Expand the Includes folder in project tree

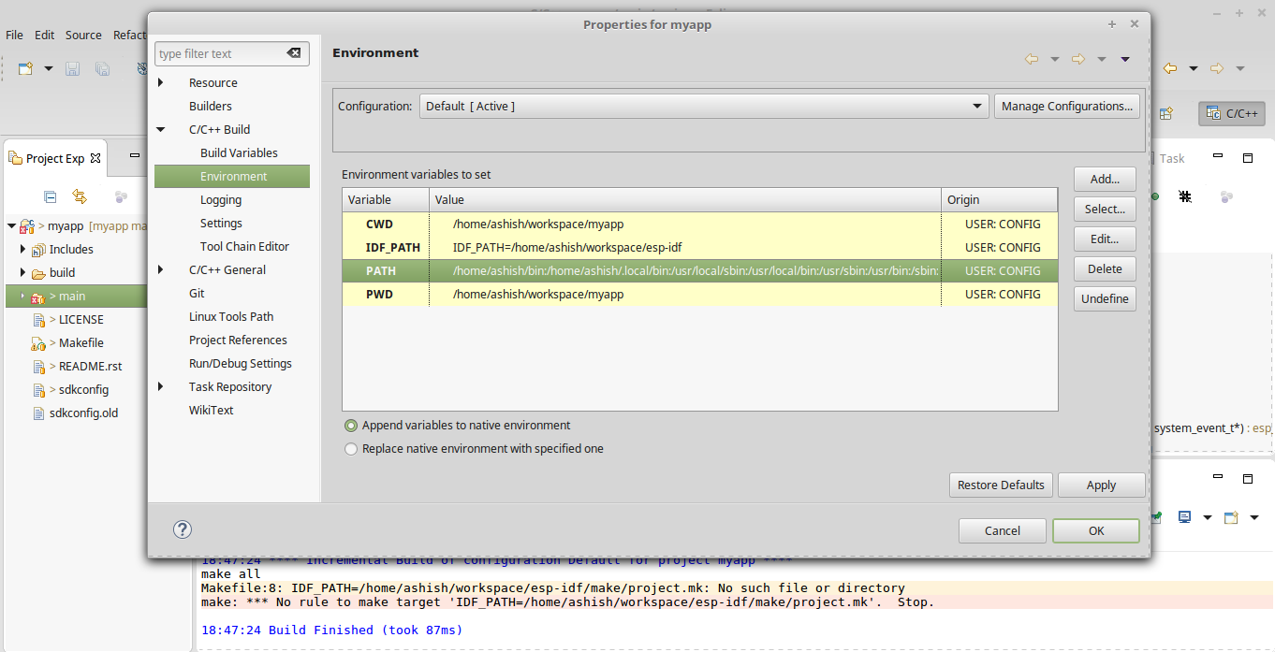pos(22,249)
